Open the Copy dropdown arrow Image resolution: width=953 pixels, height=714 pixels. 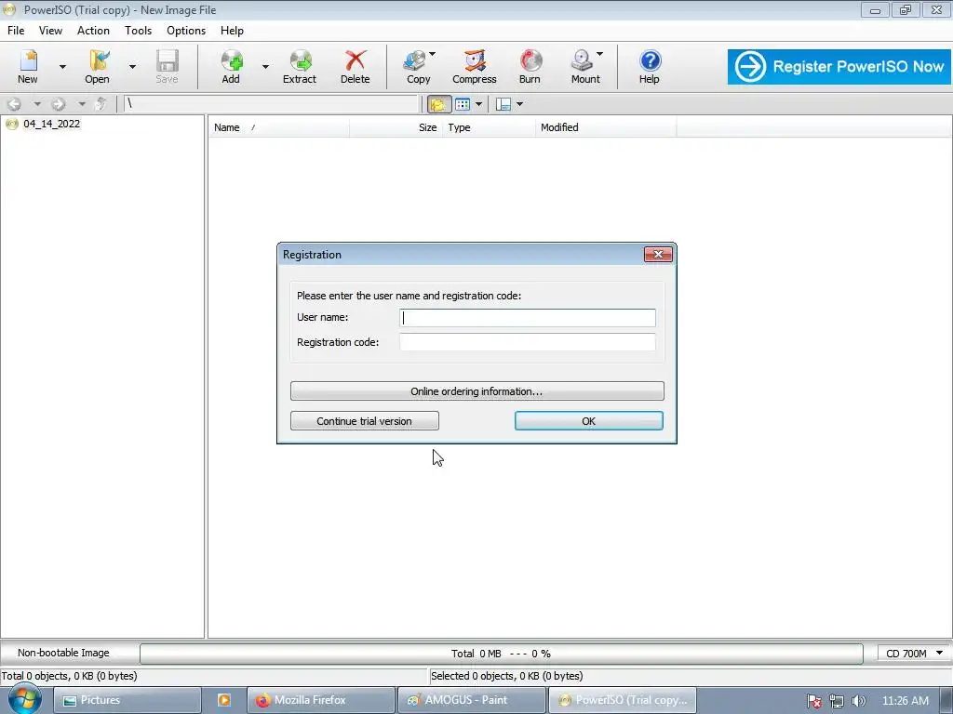coord(432,54)
